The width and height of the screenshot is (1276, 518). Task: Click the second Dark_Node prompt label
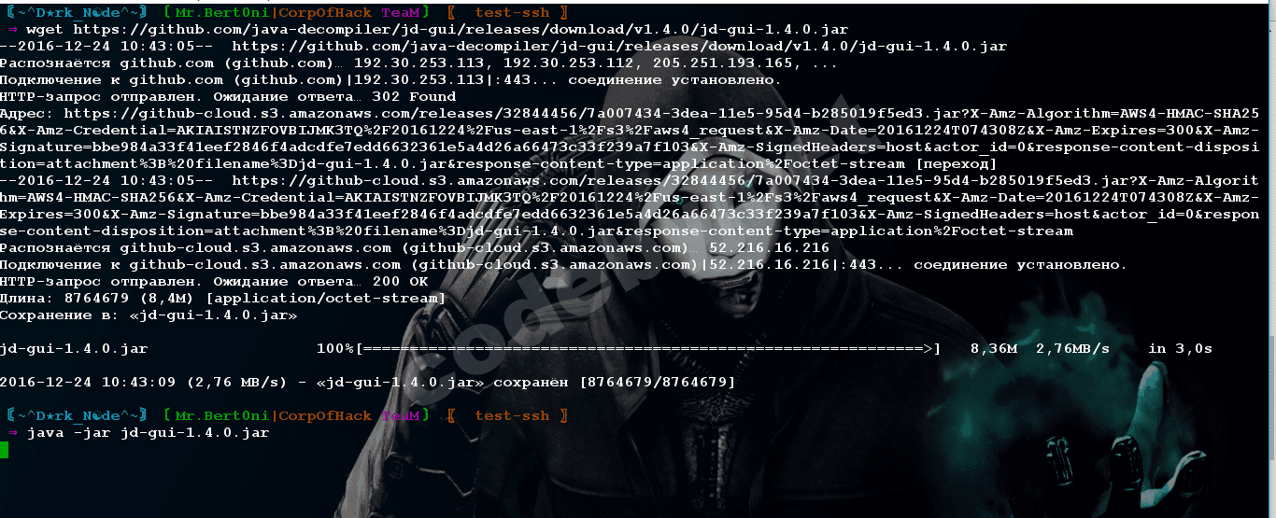[77, 414]
